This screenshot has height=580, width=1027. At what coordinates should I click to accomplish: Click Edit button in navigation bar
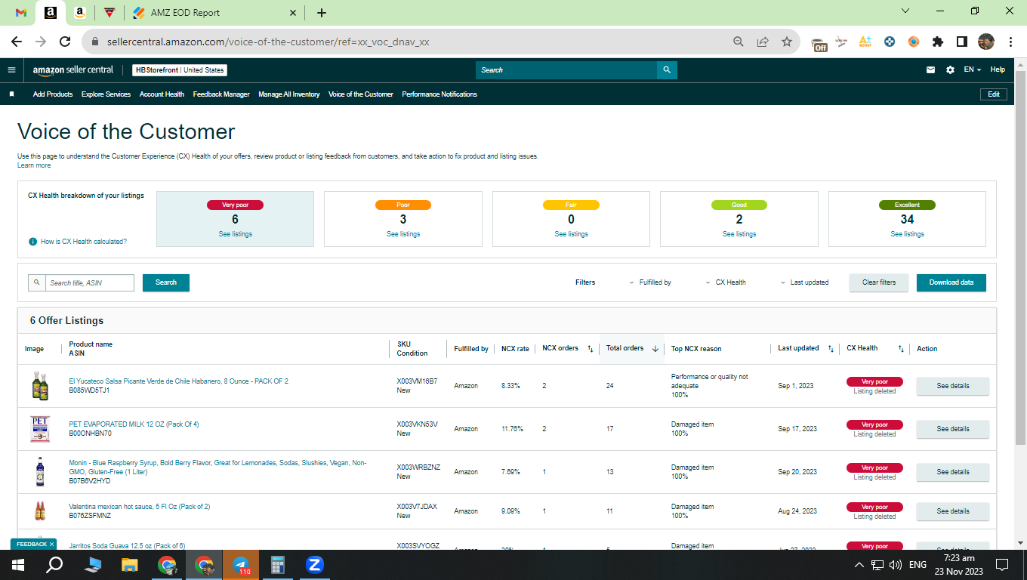pyautogui.click(x=994, y=94)
